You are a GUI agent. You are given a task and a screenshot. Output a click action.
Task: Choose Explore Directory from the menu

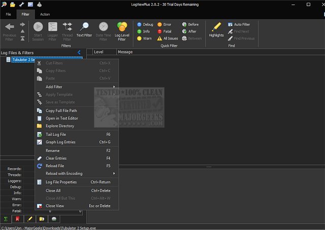[77, 126]
